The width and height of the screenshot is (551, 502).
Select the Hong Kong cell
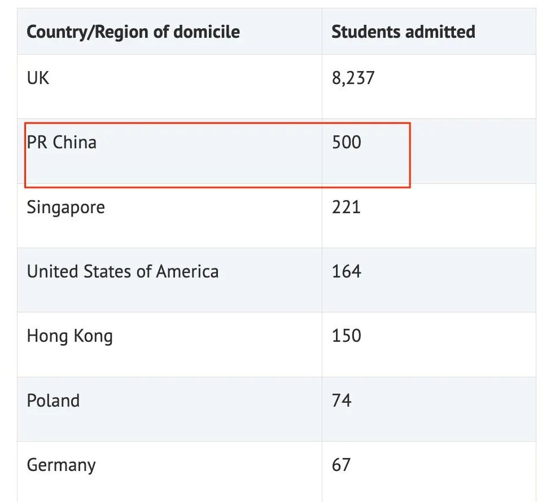click(70, 336)
